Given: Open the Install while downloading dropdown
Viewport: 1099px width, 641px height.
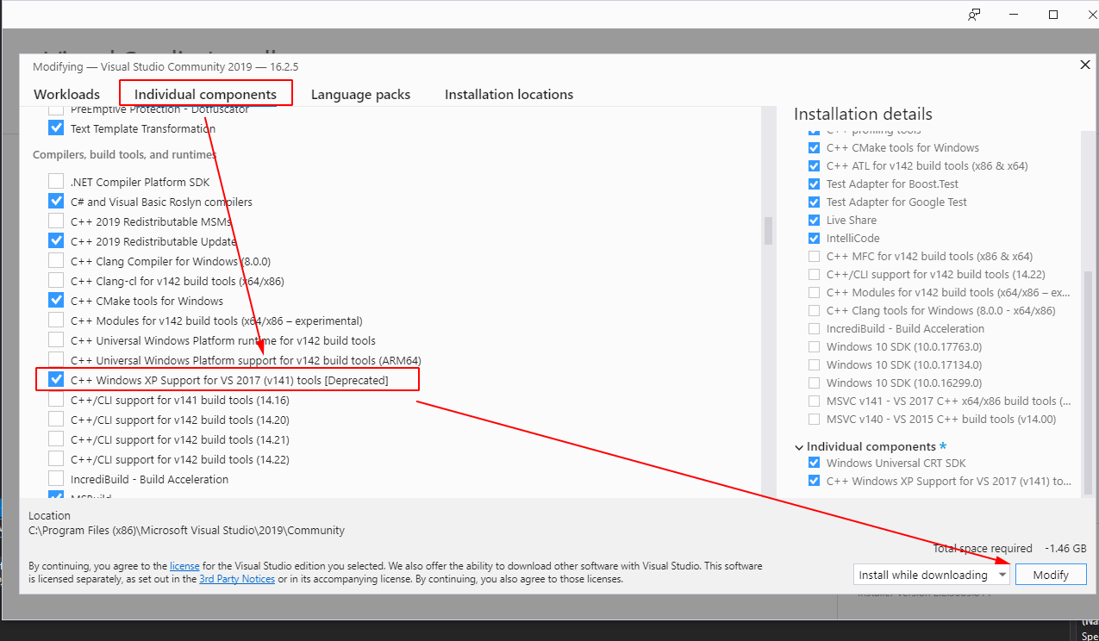Looking at the screenshot, I should pyautogui.click(x=932, y=575).
